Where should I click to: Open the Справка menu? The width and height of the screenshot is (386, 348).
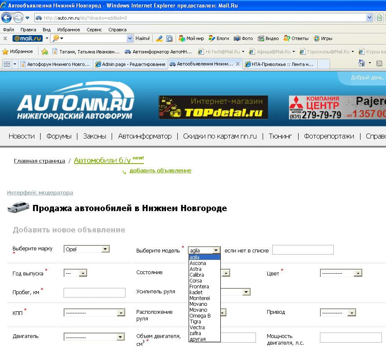coord(118,30)
